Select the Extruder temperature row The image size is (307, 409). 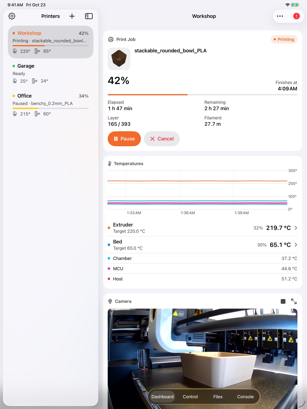point(202,228)
